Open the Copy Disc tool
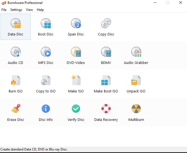The image size is (187, 153). tap(106, 24)
